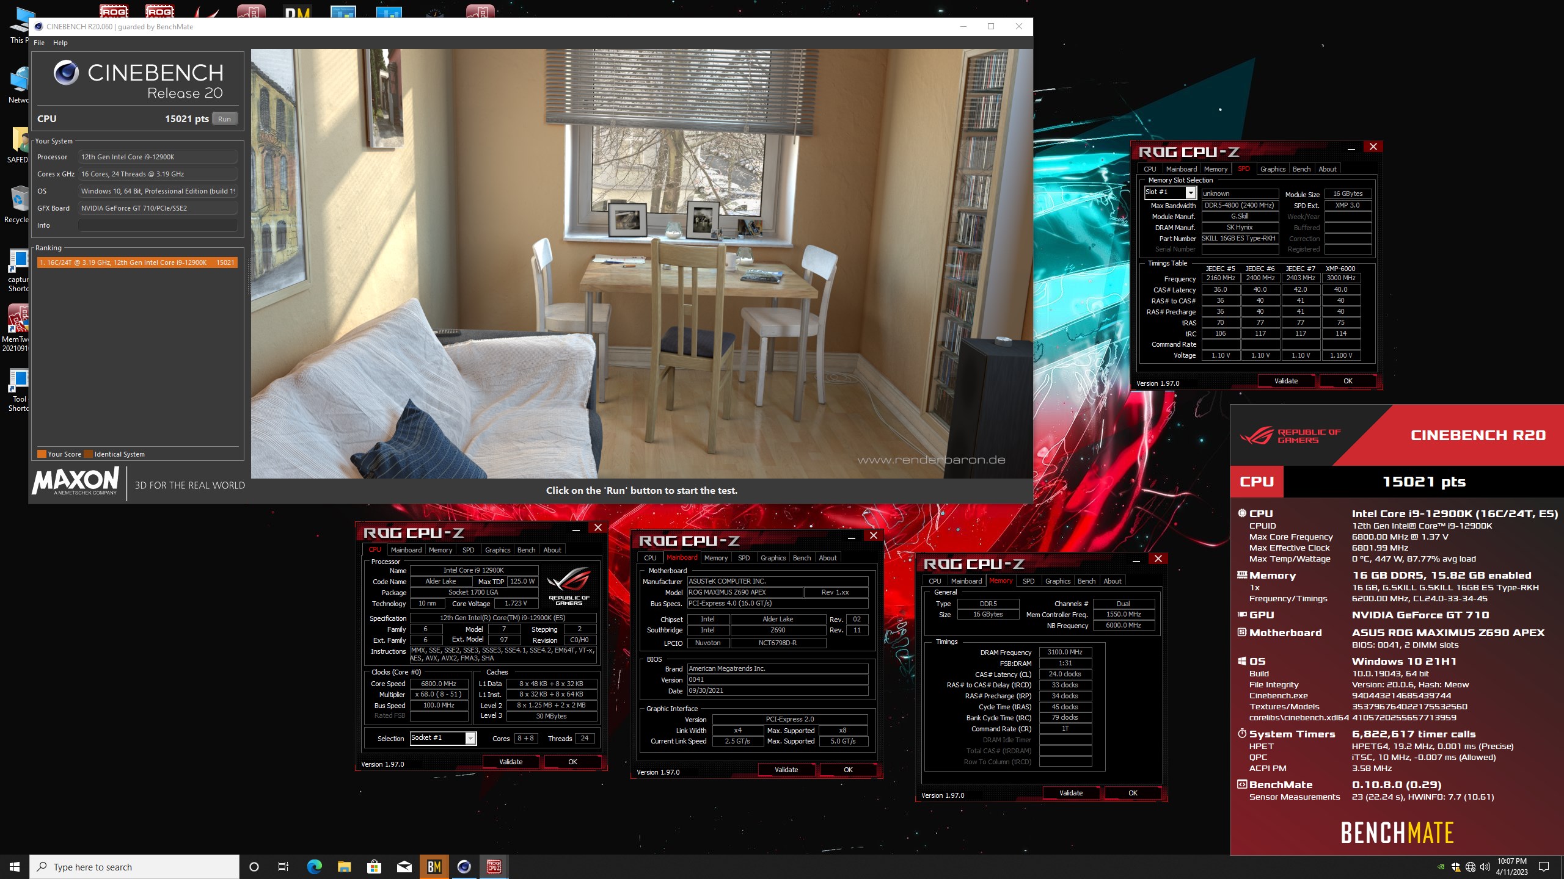
Task: Click the BIOS Version 0041 field
Action: [778, 679]
